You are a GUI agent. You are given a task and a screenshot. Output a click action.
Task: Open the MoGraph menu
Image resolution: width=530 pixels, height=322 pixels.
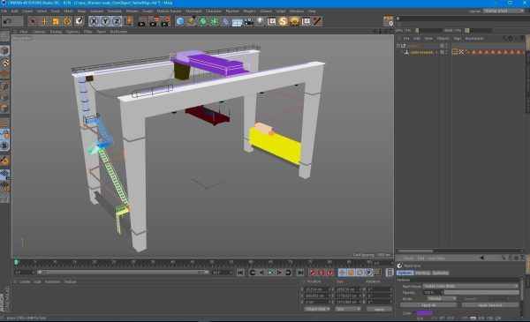[193, 11]
